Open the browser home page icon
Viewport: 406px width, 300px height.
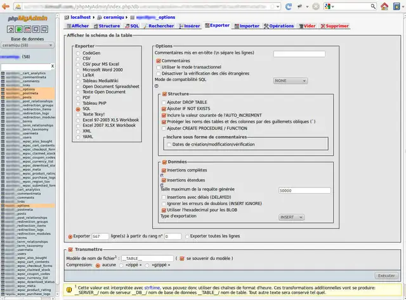pyautogui.click(x=384, y=6)
